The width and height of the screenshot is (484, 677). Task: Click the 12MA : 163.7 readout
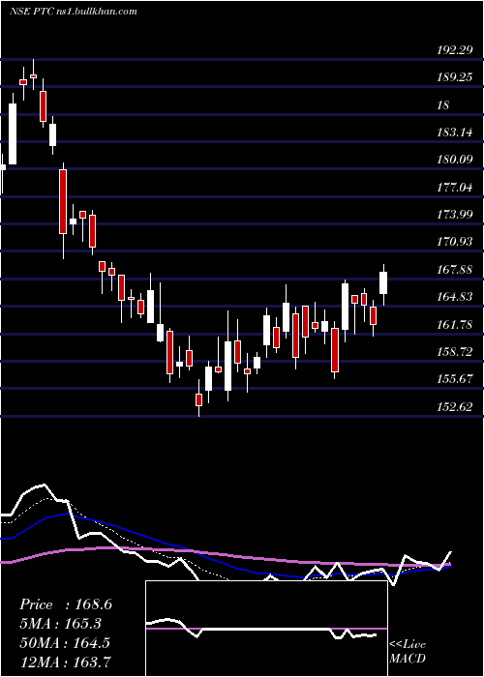click(x=65, y=662)
